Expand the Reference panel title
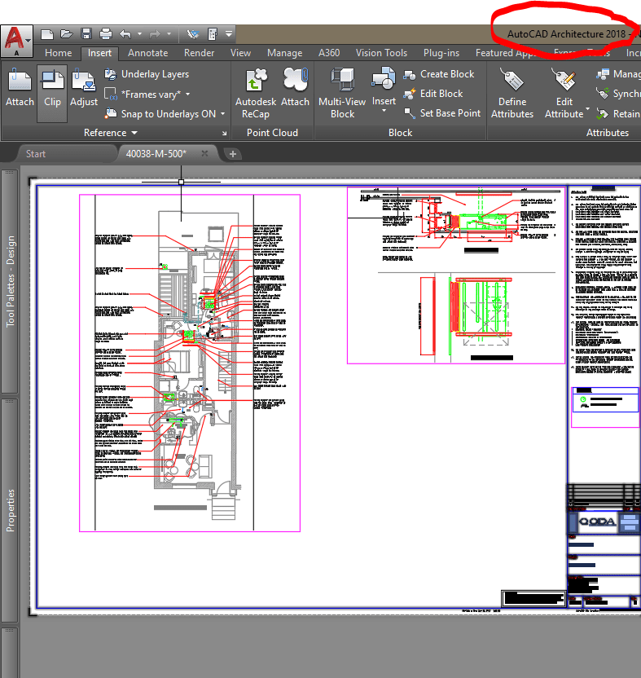641x678 pixels. coord(110,133)
